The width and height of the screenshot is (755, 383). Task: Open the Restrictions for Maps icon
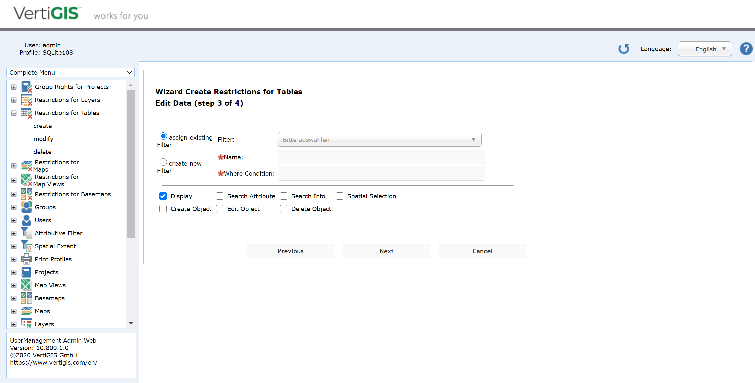(26, 165)
